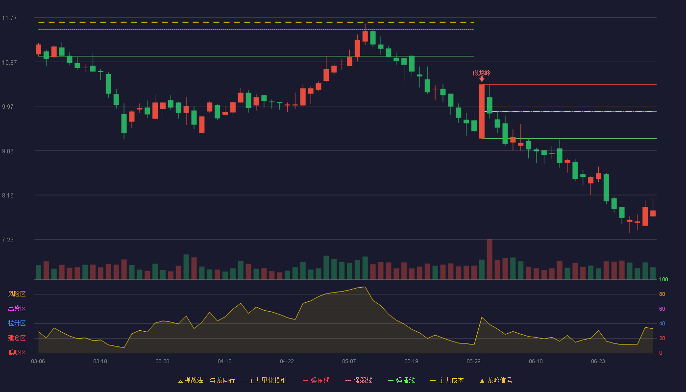Click the red arrow marker under 假龙吟
This screenshot has height=392, width=686.
pos(482,79)
